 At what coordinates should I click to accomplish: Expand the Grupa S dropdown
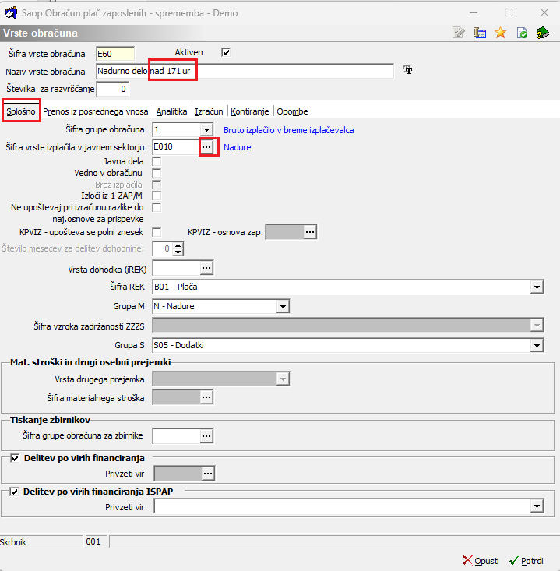537,345
